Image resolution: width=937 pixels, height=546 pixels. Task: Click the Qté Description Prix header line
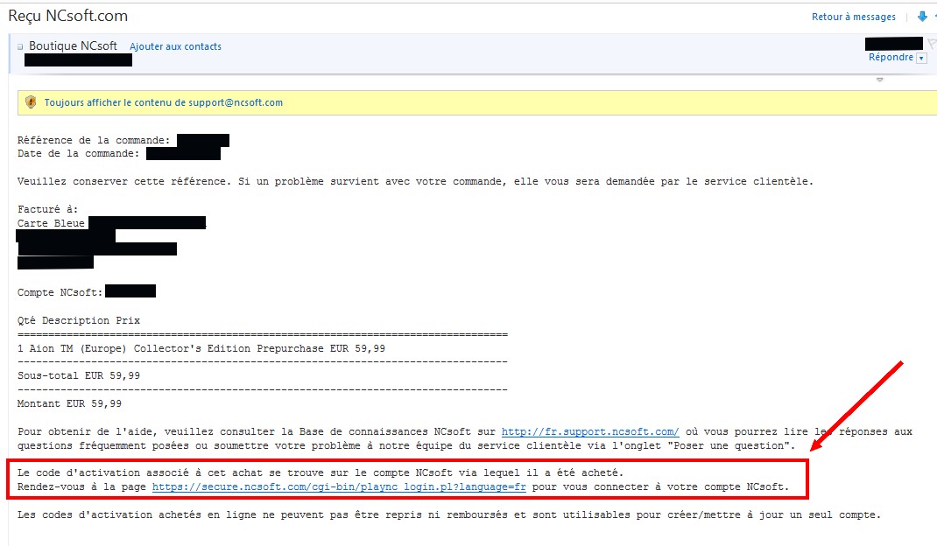click(78, 321)
